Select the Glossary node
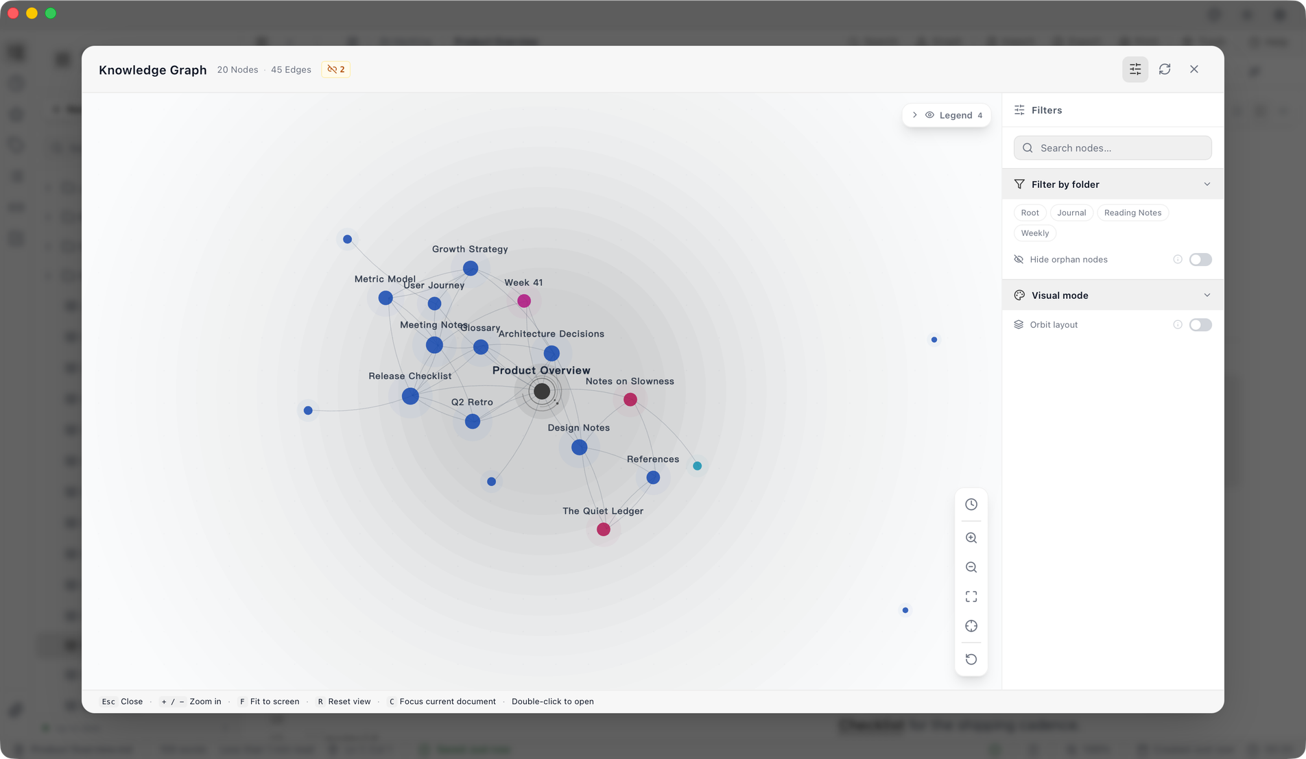1306x759 pixels. coord(481,348)
